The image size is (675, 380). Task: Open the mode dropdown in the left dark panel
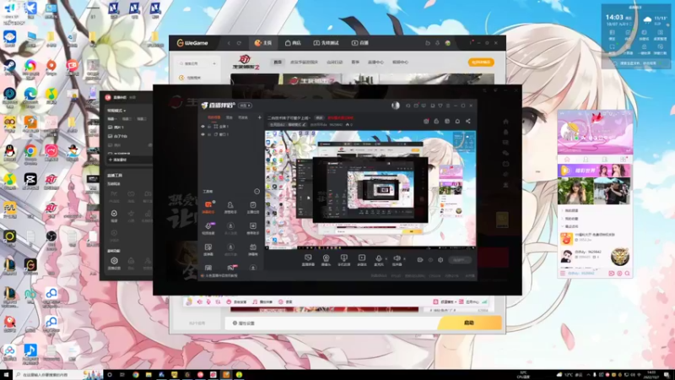116,111
